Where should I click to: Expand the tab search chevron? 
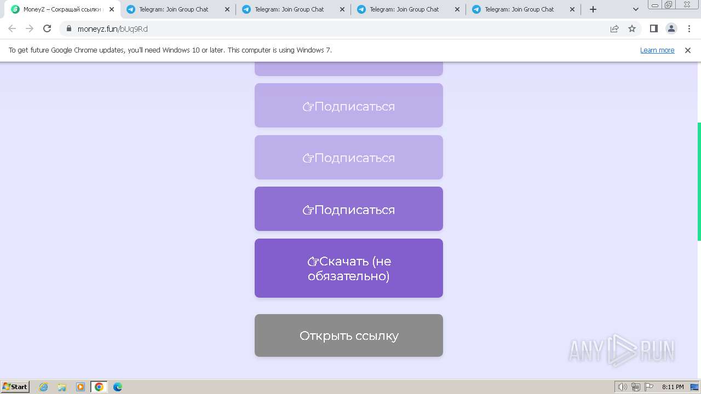[636, 9]
